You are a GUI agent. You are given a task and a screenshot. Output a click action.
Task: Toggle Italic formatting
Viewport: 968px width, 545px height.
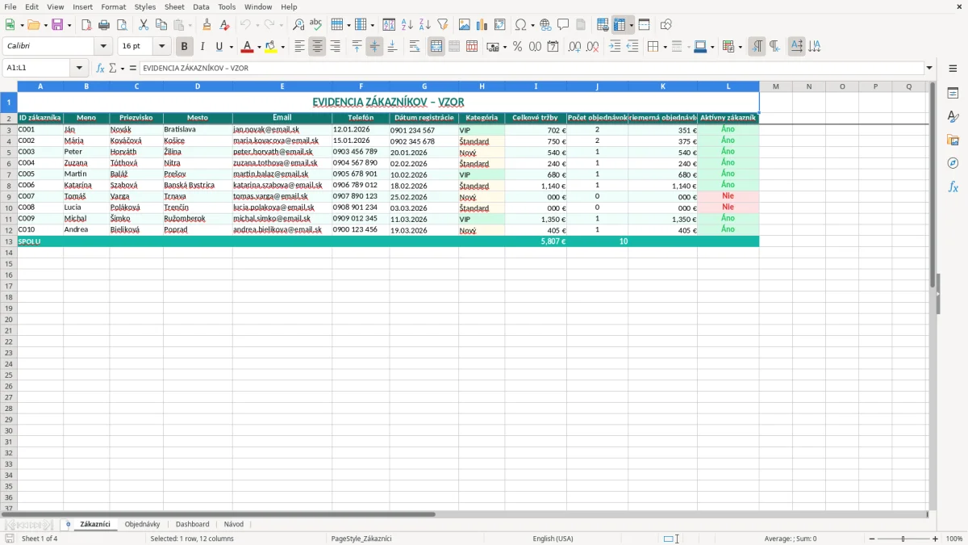(x=202, y=47)
